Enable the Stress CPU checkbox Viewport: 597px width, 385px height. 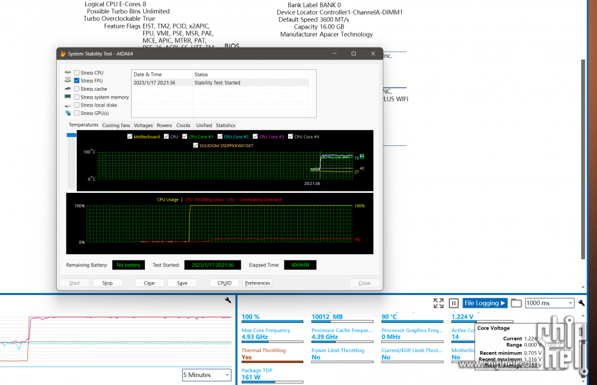77,72
